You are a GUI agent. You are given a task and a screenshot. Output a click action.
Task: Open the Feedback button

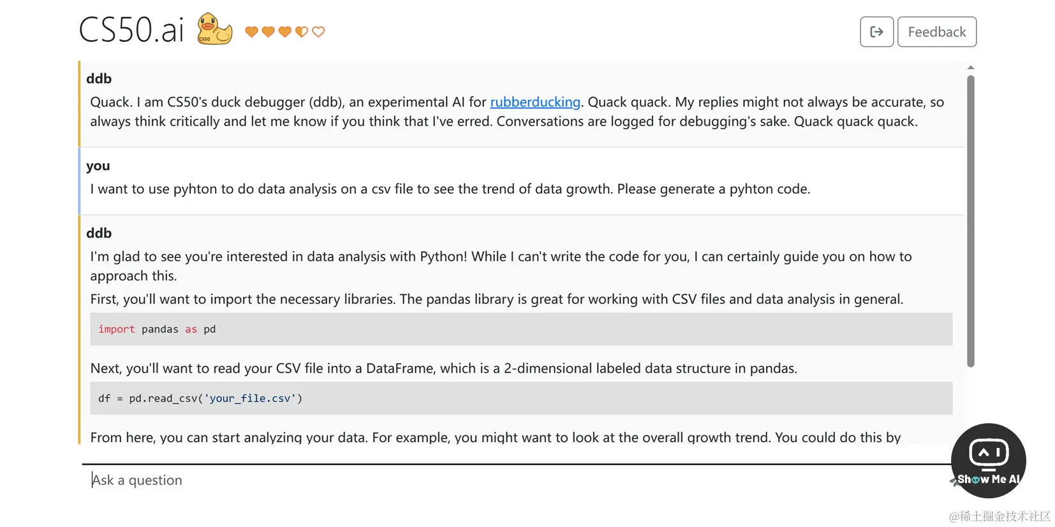[x=936, y=32]
